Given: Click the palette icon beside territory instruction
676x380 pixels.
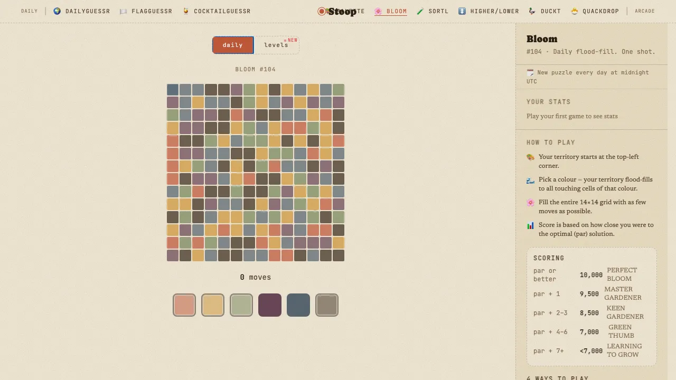Looking at the screenshot, I should (x=530, y=157).
